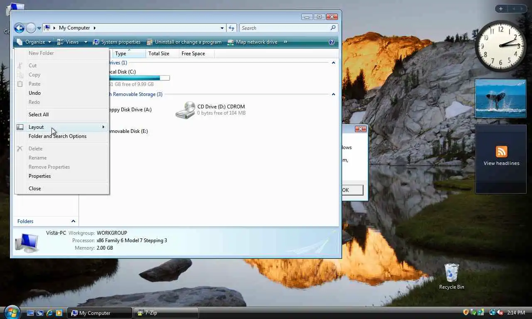Click the Remove Properties entry
The image size is (532, 319).
(62, 167)
